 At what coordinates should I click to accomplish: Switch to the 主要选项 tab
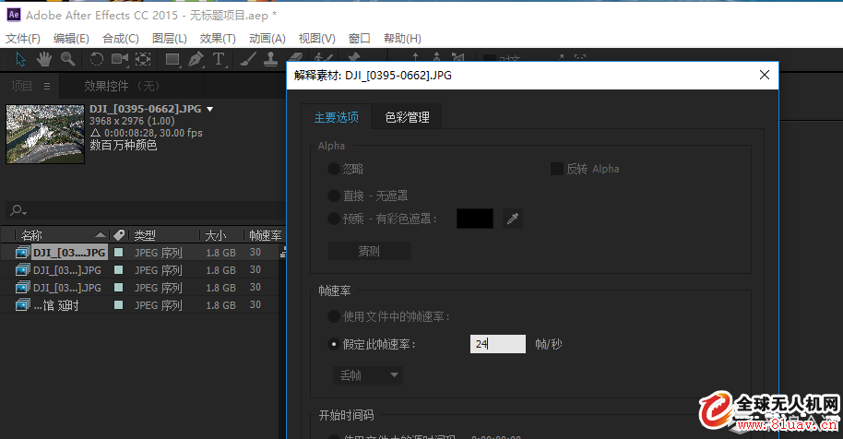point(336,117)
